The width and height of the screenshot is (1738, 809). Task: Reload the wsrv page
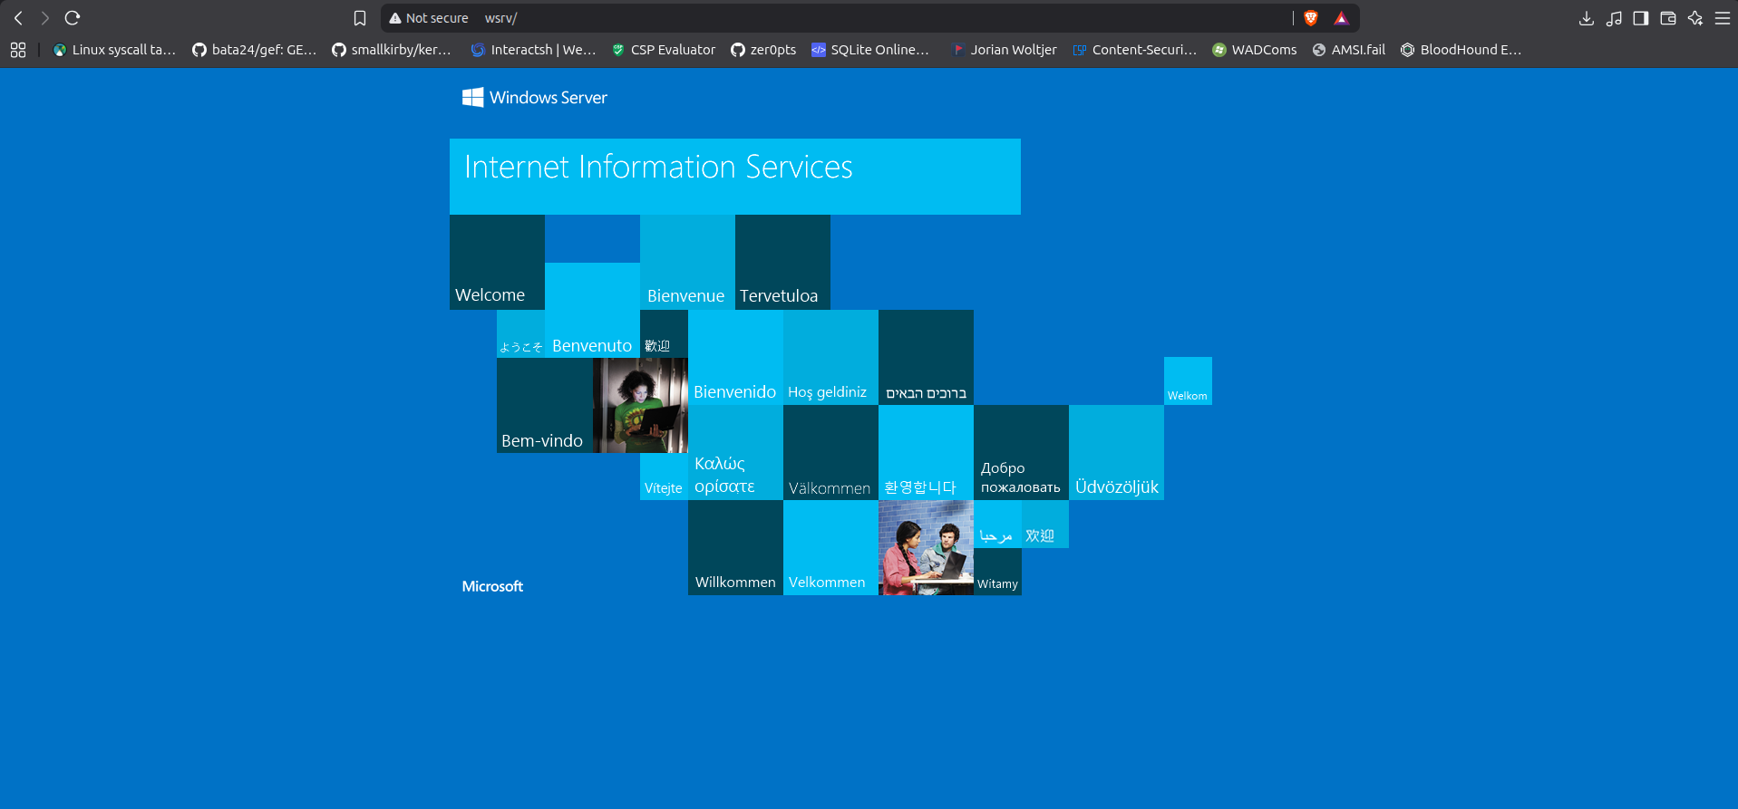pyautogui.click(x=73, y=18)
